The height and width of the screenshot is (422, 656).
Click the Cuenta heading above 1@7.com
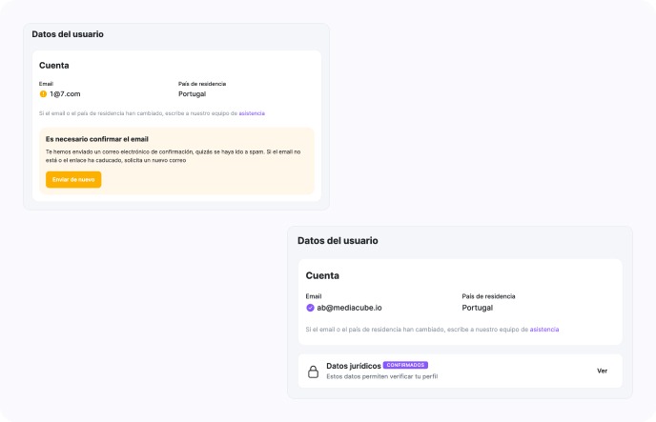(x=53, y=66)
